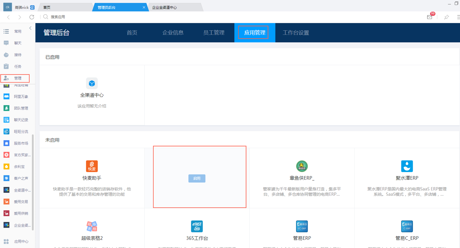This screenshot has height=248, width=460.
Task: Click the sidebar vertical scrollbar
Action: coord(33,182)
